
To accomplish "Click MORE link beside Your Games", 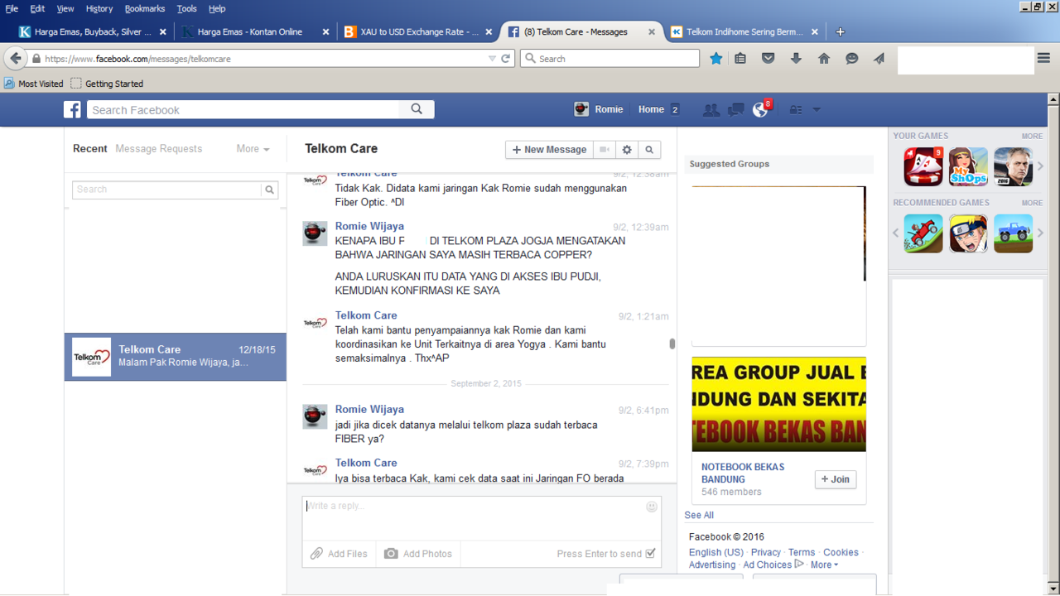I will coord(1032,136).
